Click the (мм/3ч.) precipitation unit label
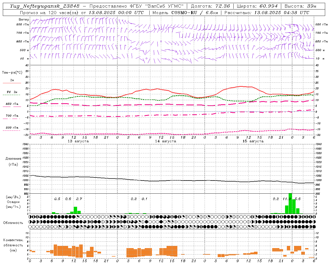Screen dimensions: 329x263 [x=13, y=197]
